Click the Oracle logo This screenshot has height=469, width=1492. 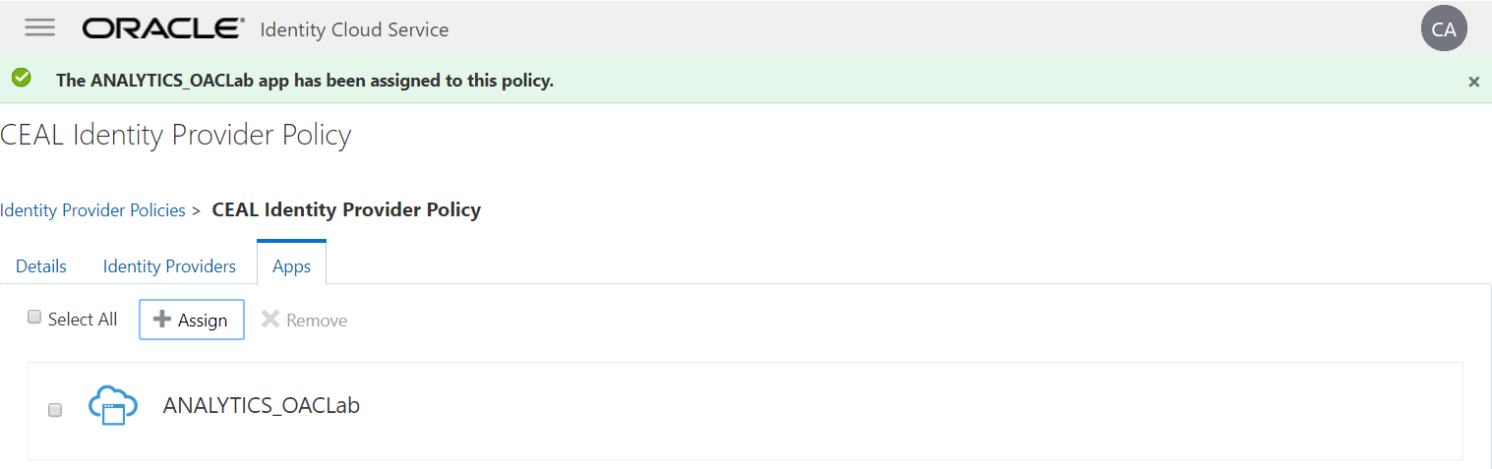click(x=163, y=29)
